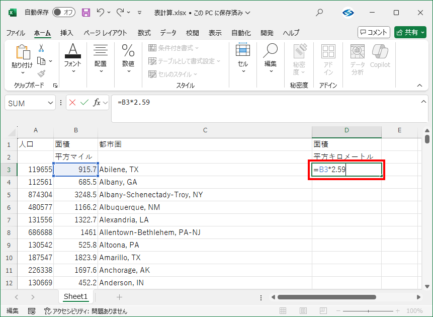Click テーブルとして書式設定 button

pos(184,61)
